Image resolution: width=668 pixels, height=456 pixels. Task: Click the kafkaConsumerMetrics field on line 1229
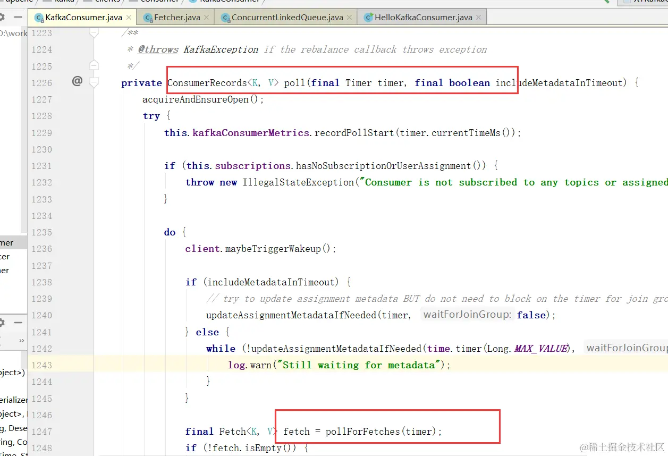click(x=251, y=133)
